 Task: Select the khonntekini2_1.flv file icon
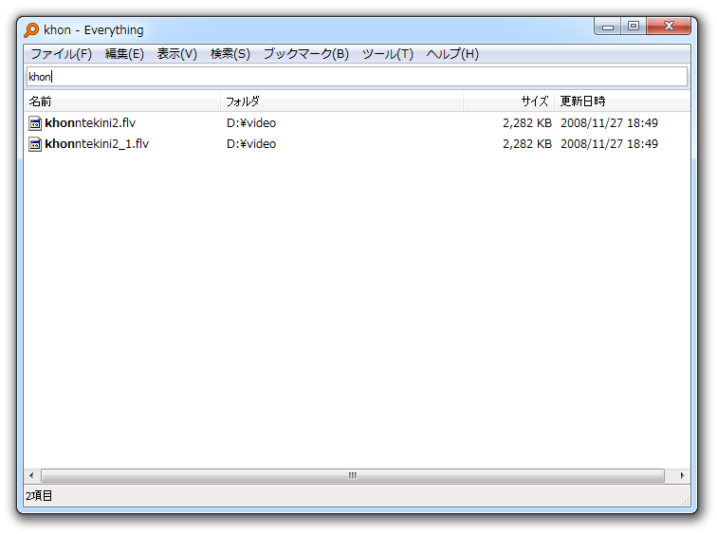click(x=35, y=144)
